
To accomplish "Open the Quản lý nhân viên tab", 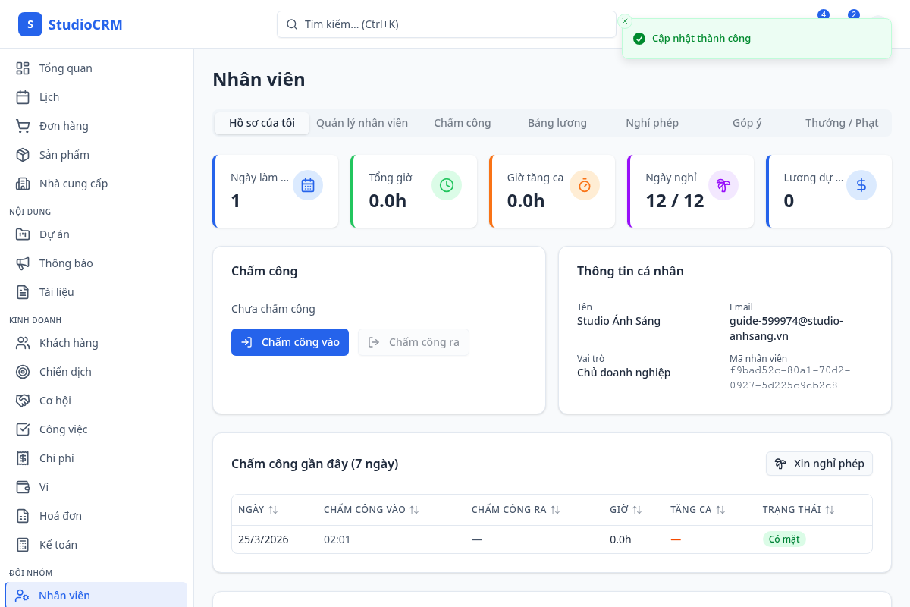I will (x=362, y=123).
